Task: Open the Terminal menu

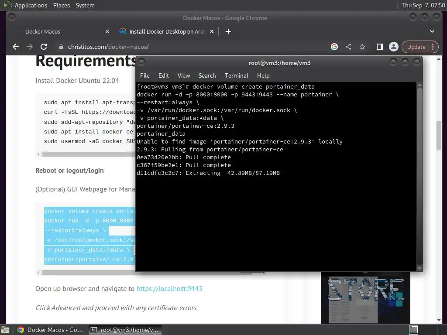Action: click(236, 75)
